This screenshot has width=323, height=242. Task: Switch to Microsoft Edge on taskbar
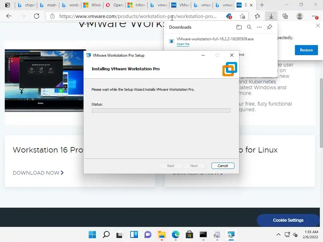(x=175, y=234)
